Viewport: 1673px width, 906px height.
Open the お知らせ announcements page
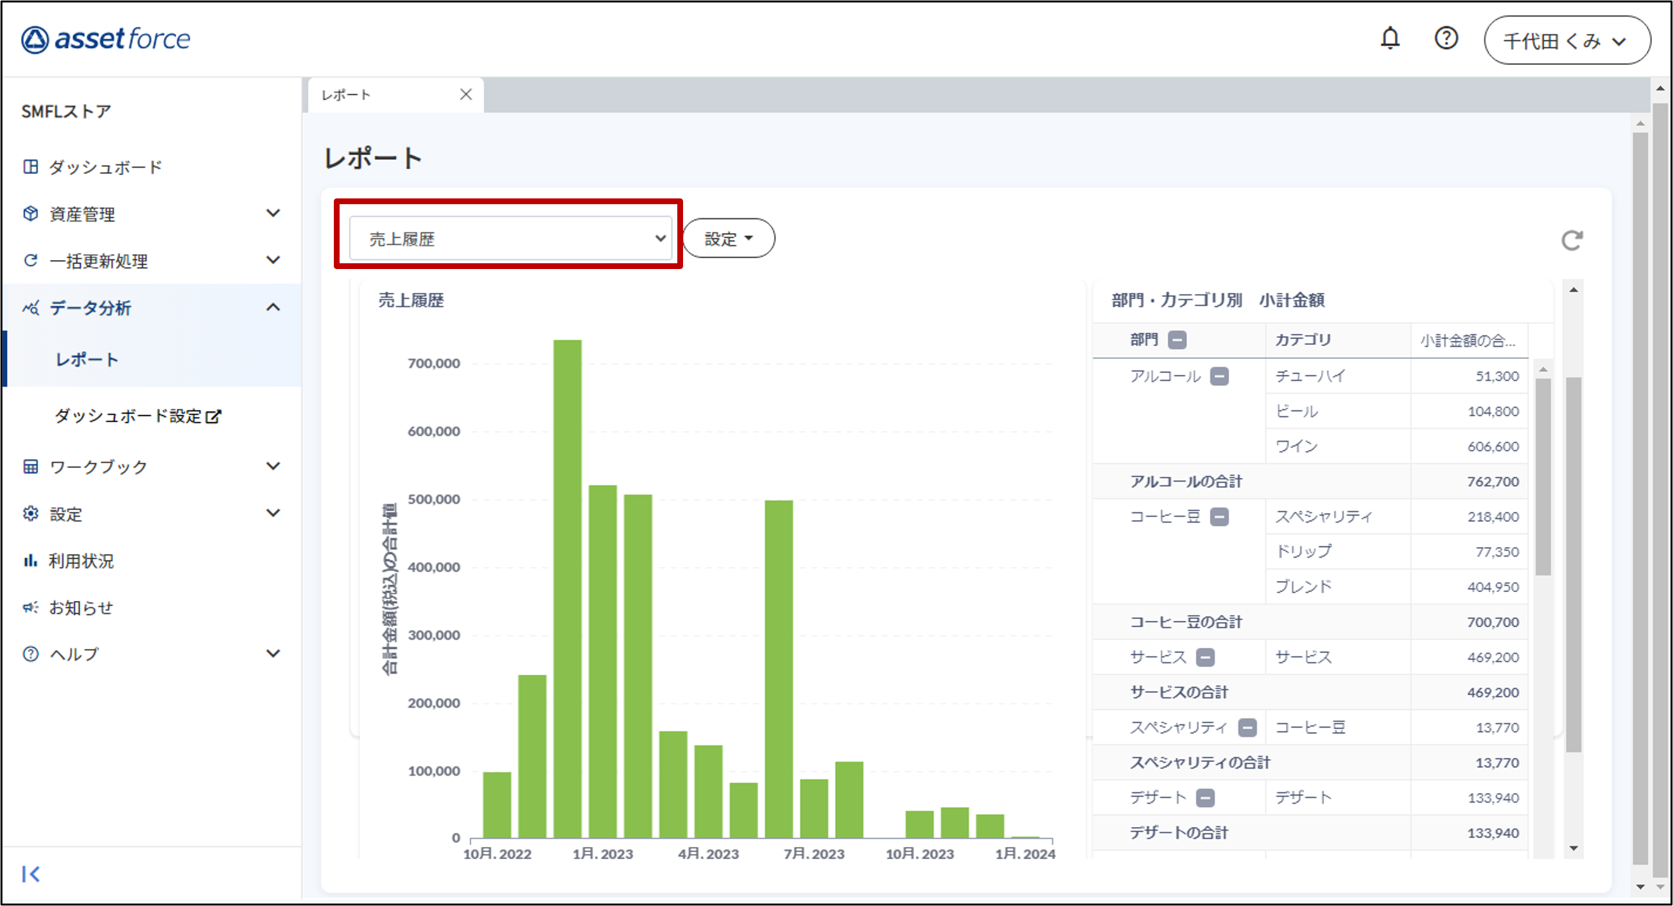tap(80, 607)
